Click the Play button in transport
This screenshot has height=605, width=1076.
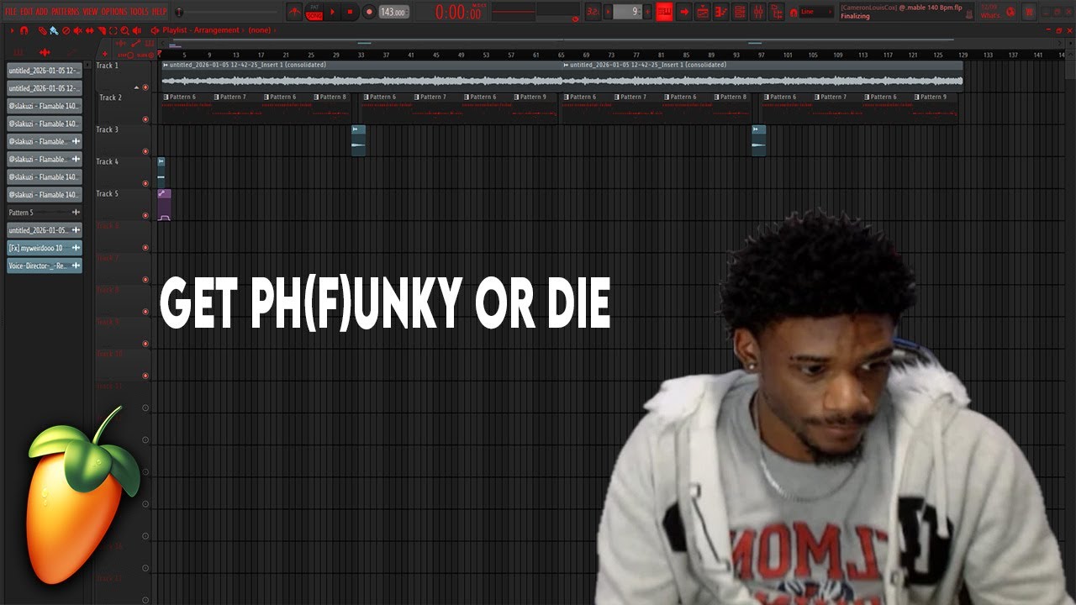332,12
